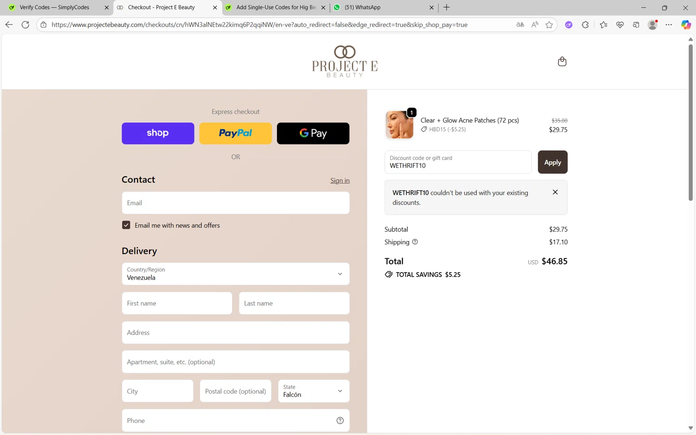Screen dimensions: 696x435
Task: Switch to Verify Codes SimplyCodes tab
Action: [56, 7]
